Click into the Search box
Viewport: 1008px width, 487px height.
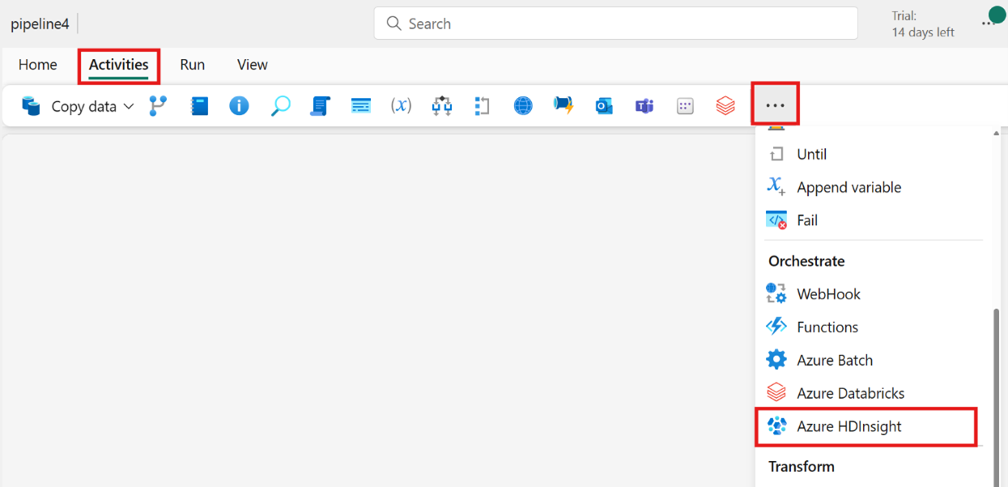(x=615, y=23)
